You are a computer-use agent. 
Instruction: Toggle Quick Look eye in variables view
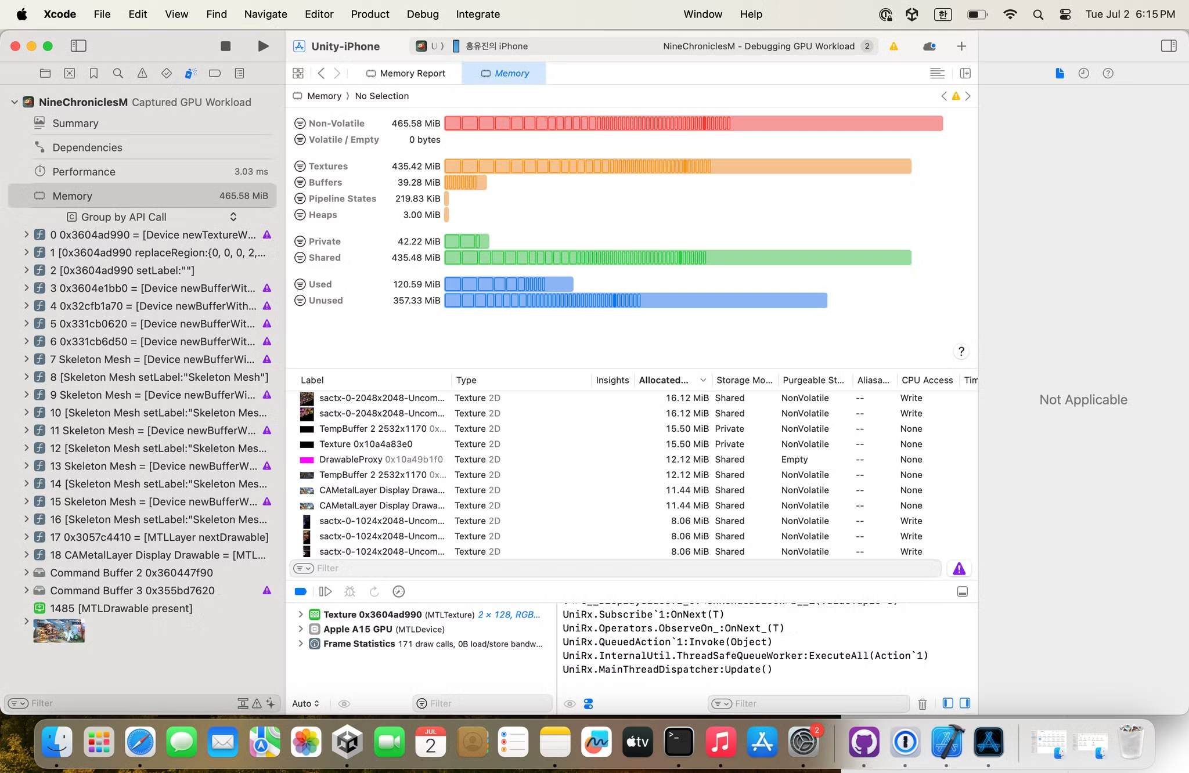coord(344,703)
